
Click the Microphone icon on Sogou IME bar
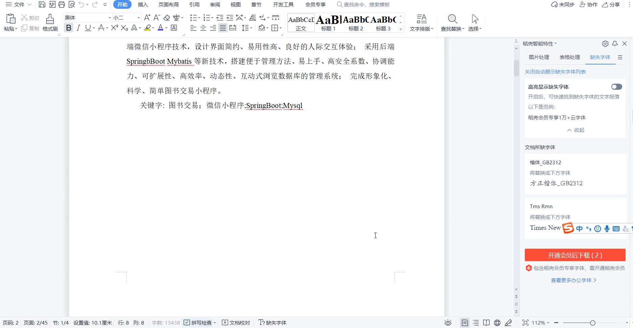[607, 229]
